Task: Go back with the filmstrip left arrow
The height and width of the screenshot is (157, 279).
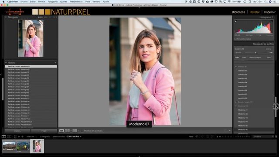Action: click(x=19, y=137)
